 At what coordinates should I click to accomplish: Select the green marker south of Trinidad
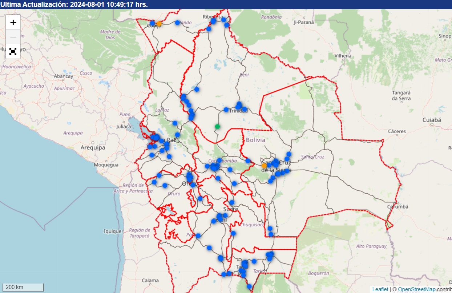pyautogui.click(x=217, y=126)
